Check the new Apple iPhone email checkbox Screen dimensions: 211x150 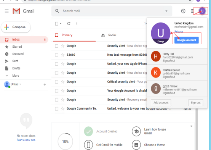56,64
